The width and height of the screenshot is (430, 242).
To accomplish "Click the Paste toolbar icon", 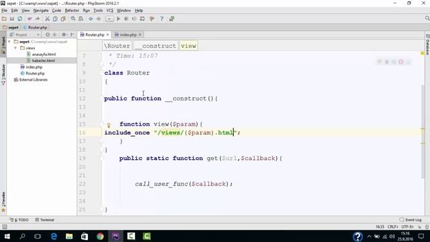I will pos(63,19).
